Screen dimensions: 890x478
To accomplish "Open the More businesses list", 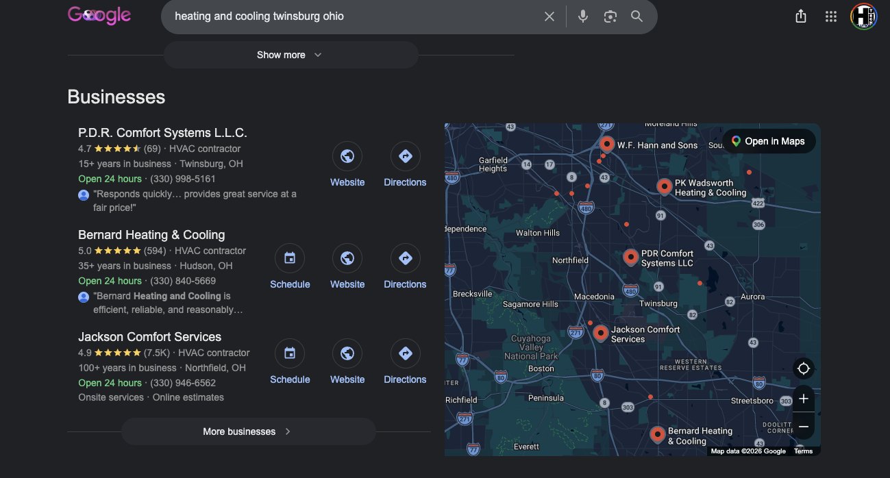I will 249,431.
